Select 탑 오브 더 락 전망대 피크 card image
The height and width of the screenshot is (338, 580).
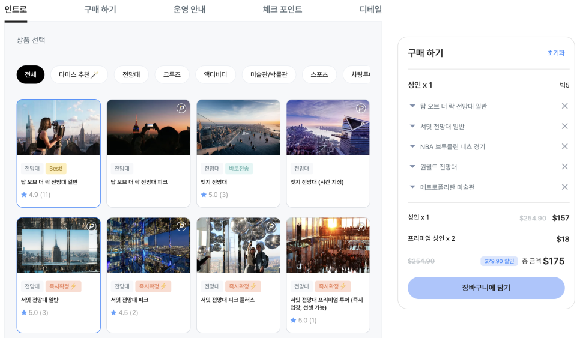[x=148, y=127]
